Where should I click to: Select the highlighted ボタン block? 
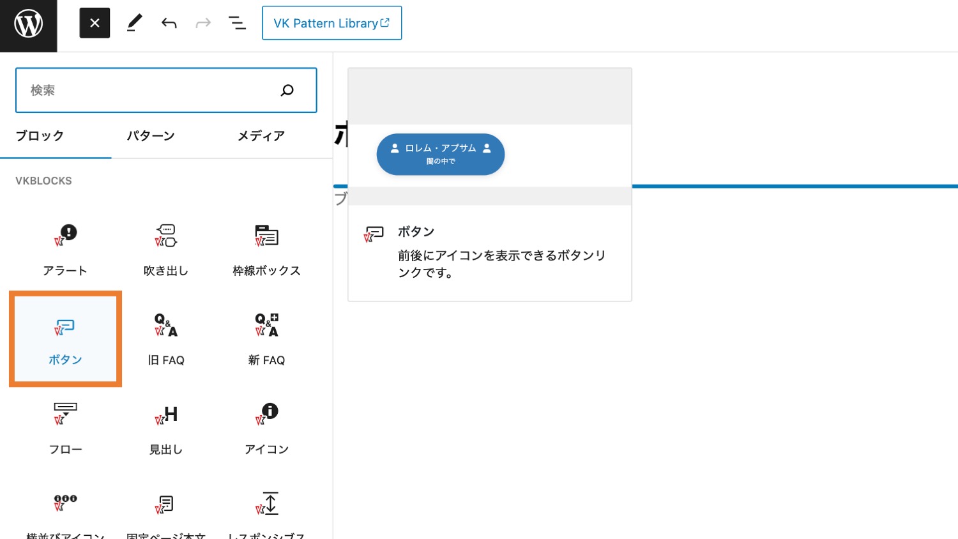65,338
